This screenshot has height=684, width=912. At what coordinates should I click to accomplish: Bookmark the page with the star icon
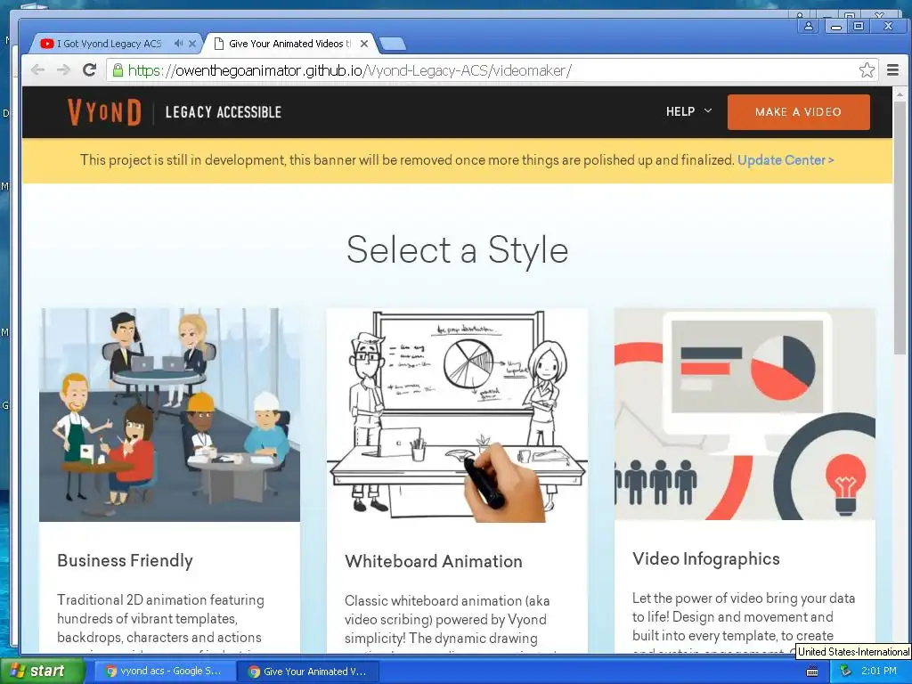point(867,70)
